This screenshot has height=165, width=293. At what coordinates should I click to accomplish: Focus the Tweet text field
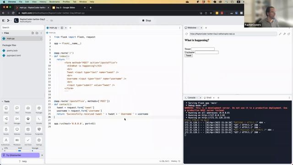click(x=203, y=49)
